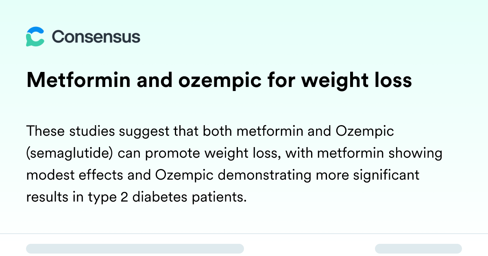This screenshot has height=256, width=488.
Task: Click the Consensus speech-bubble logo icon
Action: pyautogui.click(x=35, y=37)
